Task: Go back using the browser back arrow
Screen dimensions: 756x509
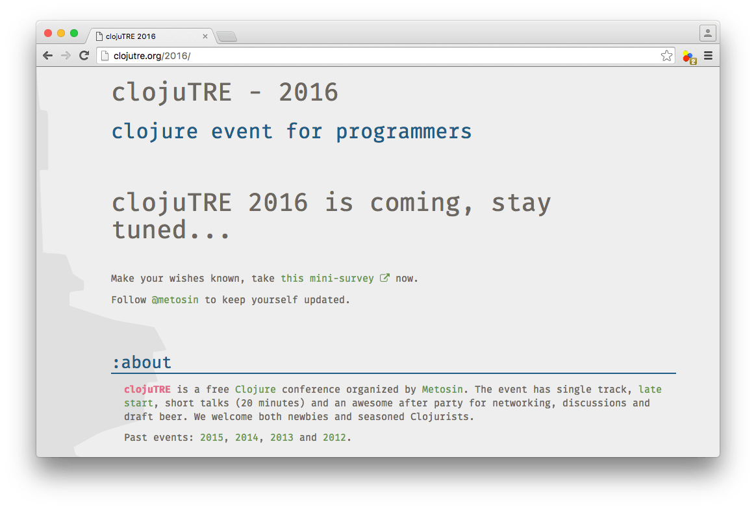Action: 47,55
